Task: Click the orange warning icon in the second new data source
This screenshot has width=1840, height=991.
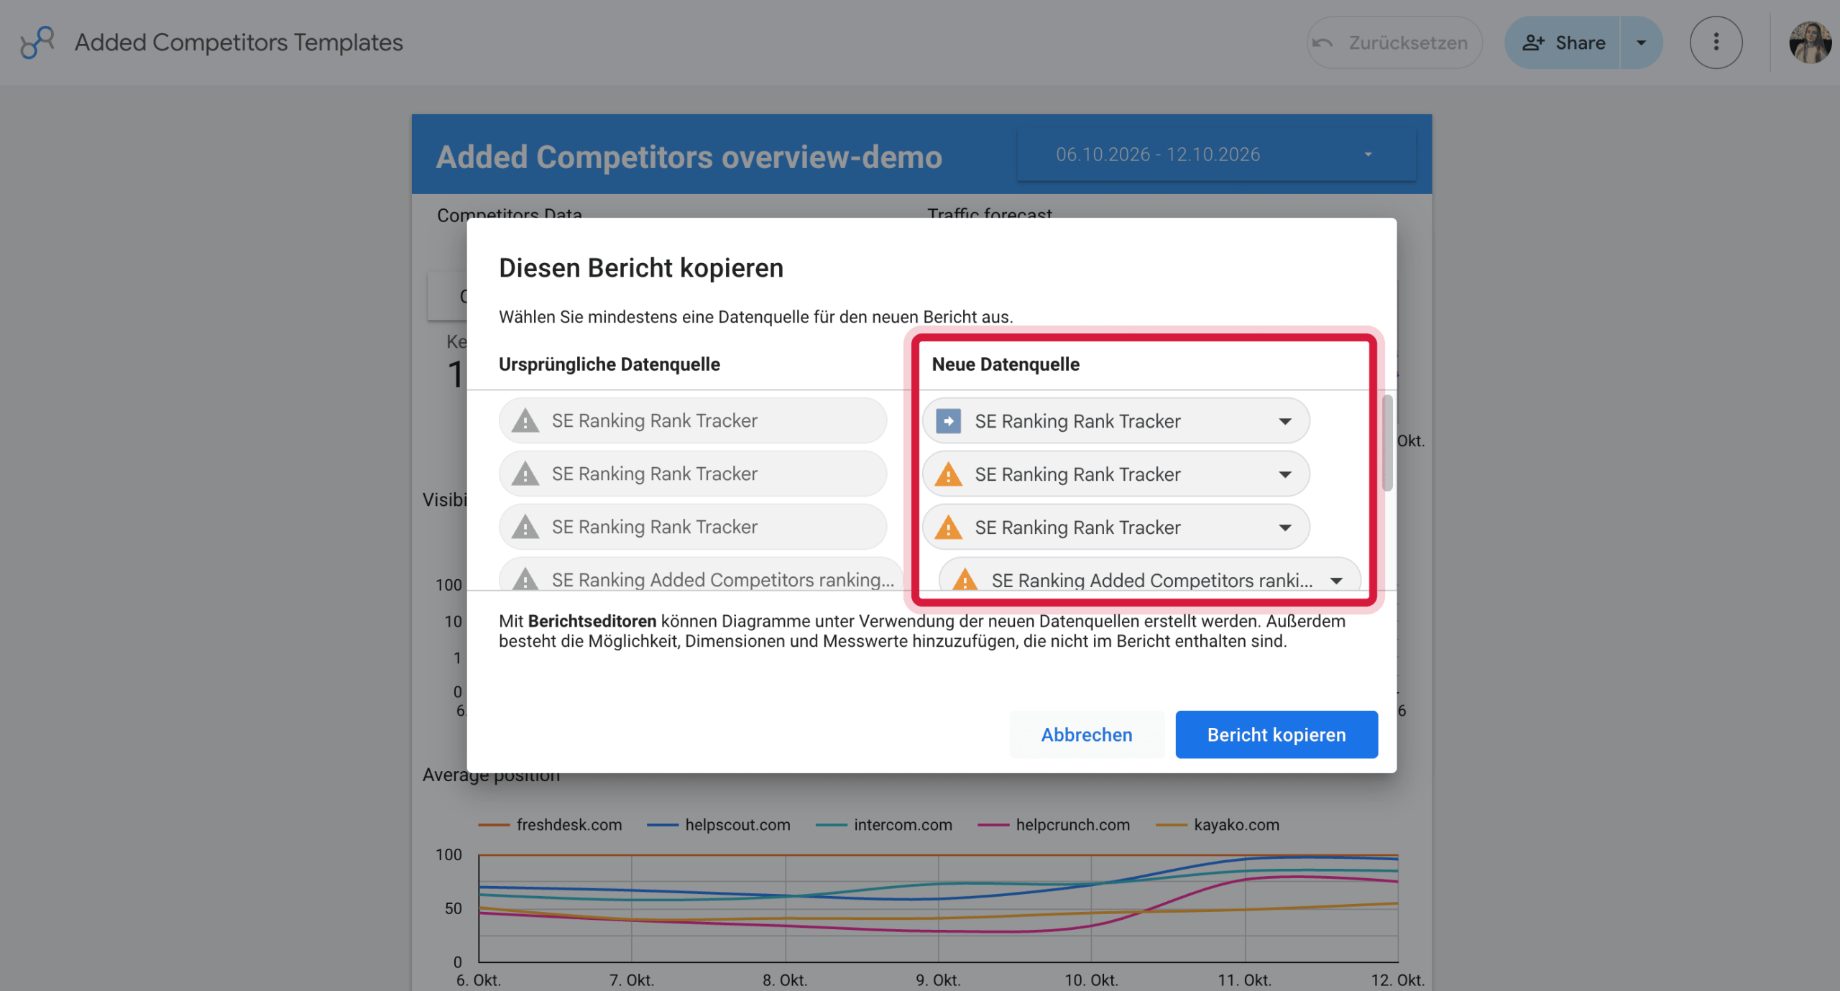Action: 948,474
